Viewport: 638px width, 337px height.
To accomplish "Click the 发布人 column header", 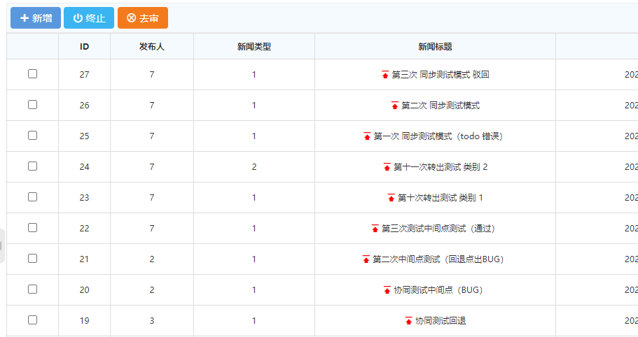I will (152, 47).
